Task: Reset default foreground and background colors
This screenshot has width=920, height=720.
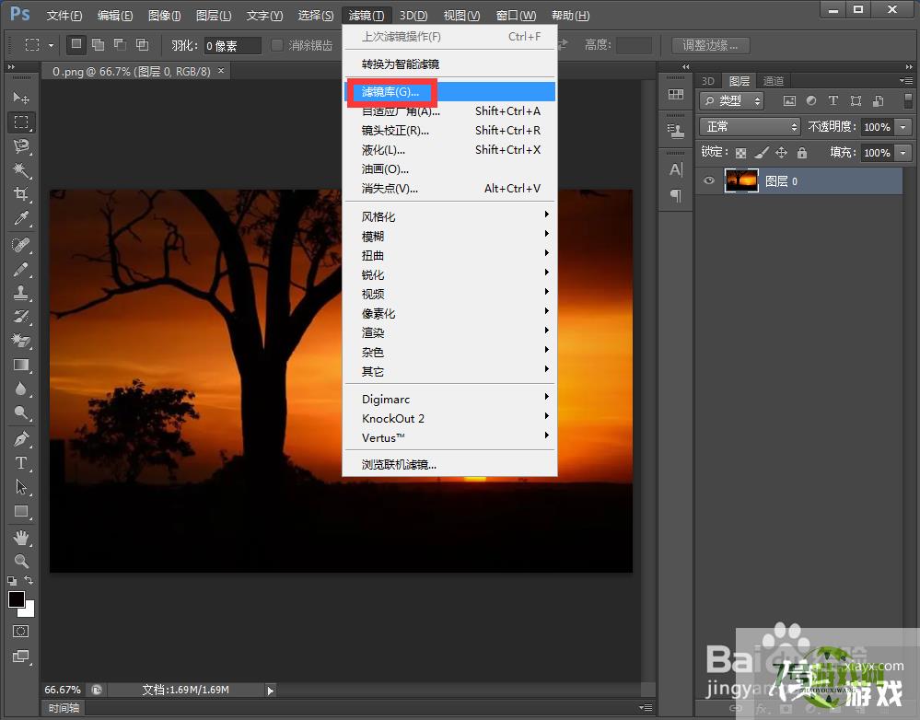Action: point(12,581)
